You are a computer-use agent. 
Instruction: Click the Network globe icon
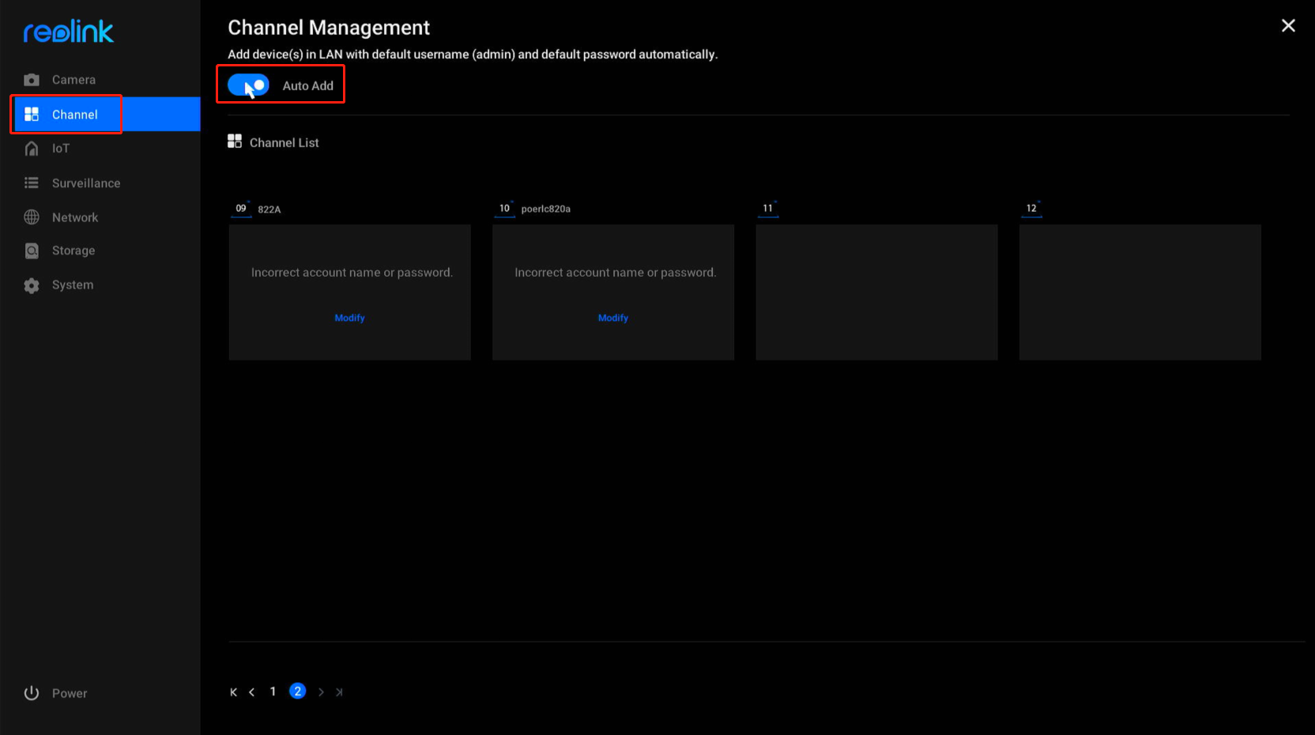(x=32, y=217)
